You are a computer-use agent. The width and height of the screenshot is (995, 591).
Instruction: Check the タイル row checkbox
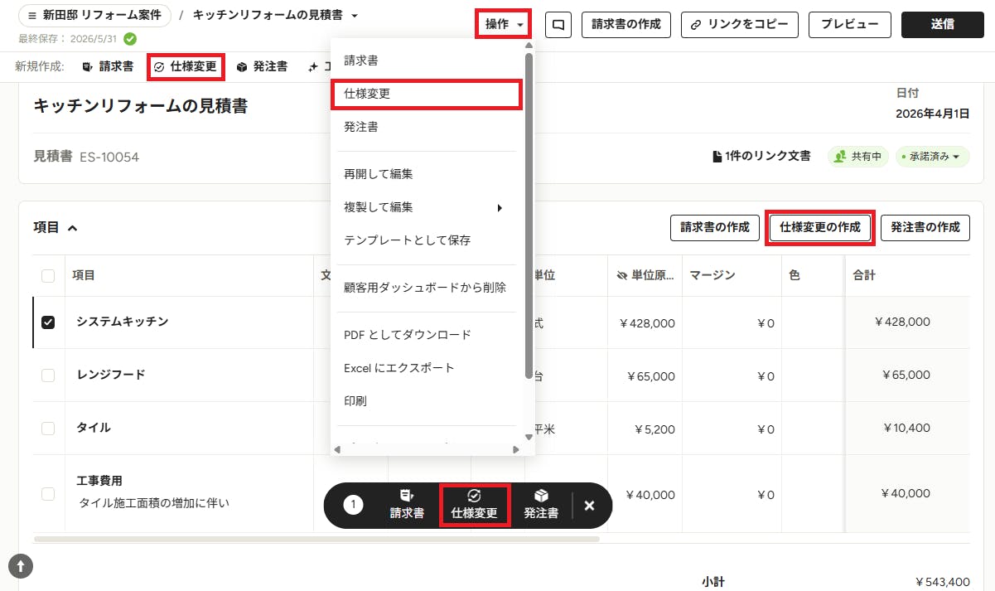(48, 429)
